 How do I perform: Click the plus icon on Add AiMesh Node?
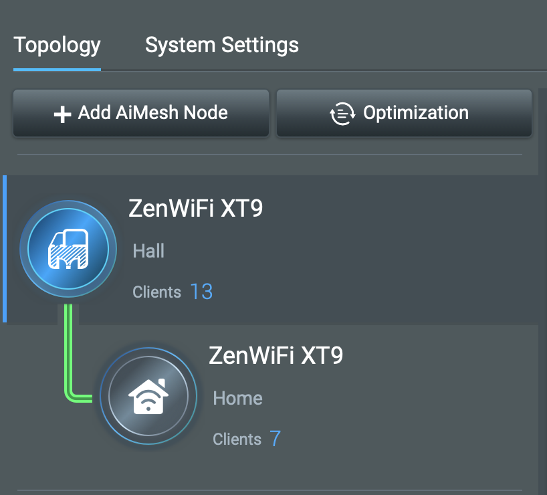(x=62, y=114)
